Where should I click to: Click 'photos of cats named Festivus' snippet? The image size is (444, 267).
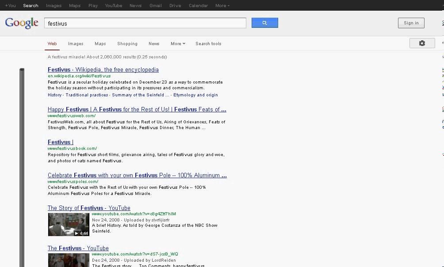tap(89, 161)
